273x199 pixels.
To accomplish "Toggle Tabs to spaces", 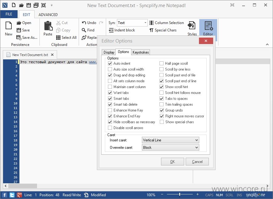I will [x=161, y=98].
